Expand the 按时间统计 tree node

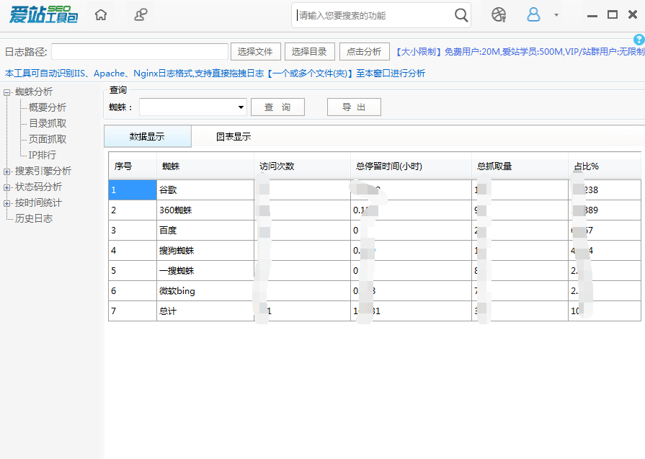point(6,203)
